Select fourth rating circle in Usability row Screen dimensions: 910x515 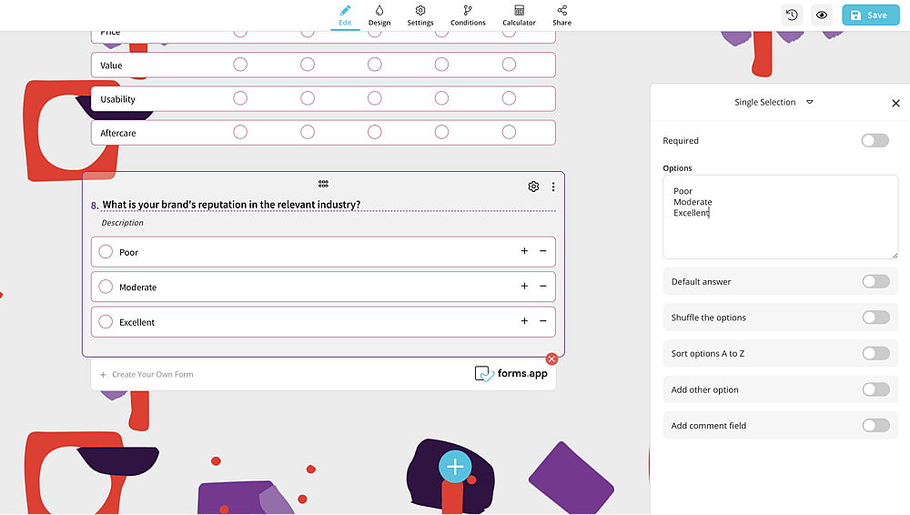tap(441, 98)
